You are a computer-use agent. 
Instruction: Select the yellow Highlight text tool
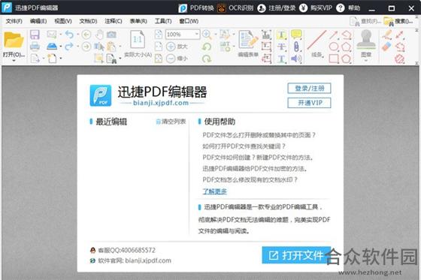pyautogui.click(x=281, y=35)
